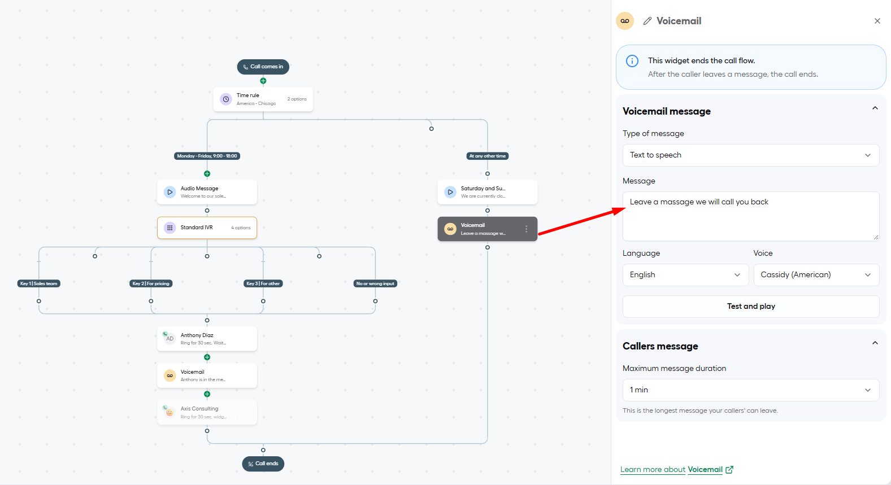Click the green plus above Axis Consulting node

click(207, 394)
